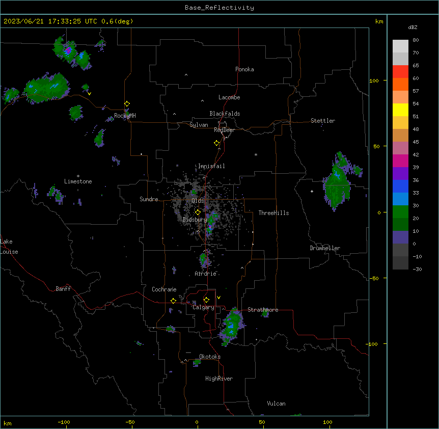Click the Drumheller town label
The image size is (439, 429).
point(325,248)
